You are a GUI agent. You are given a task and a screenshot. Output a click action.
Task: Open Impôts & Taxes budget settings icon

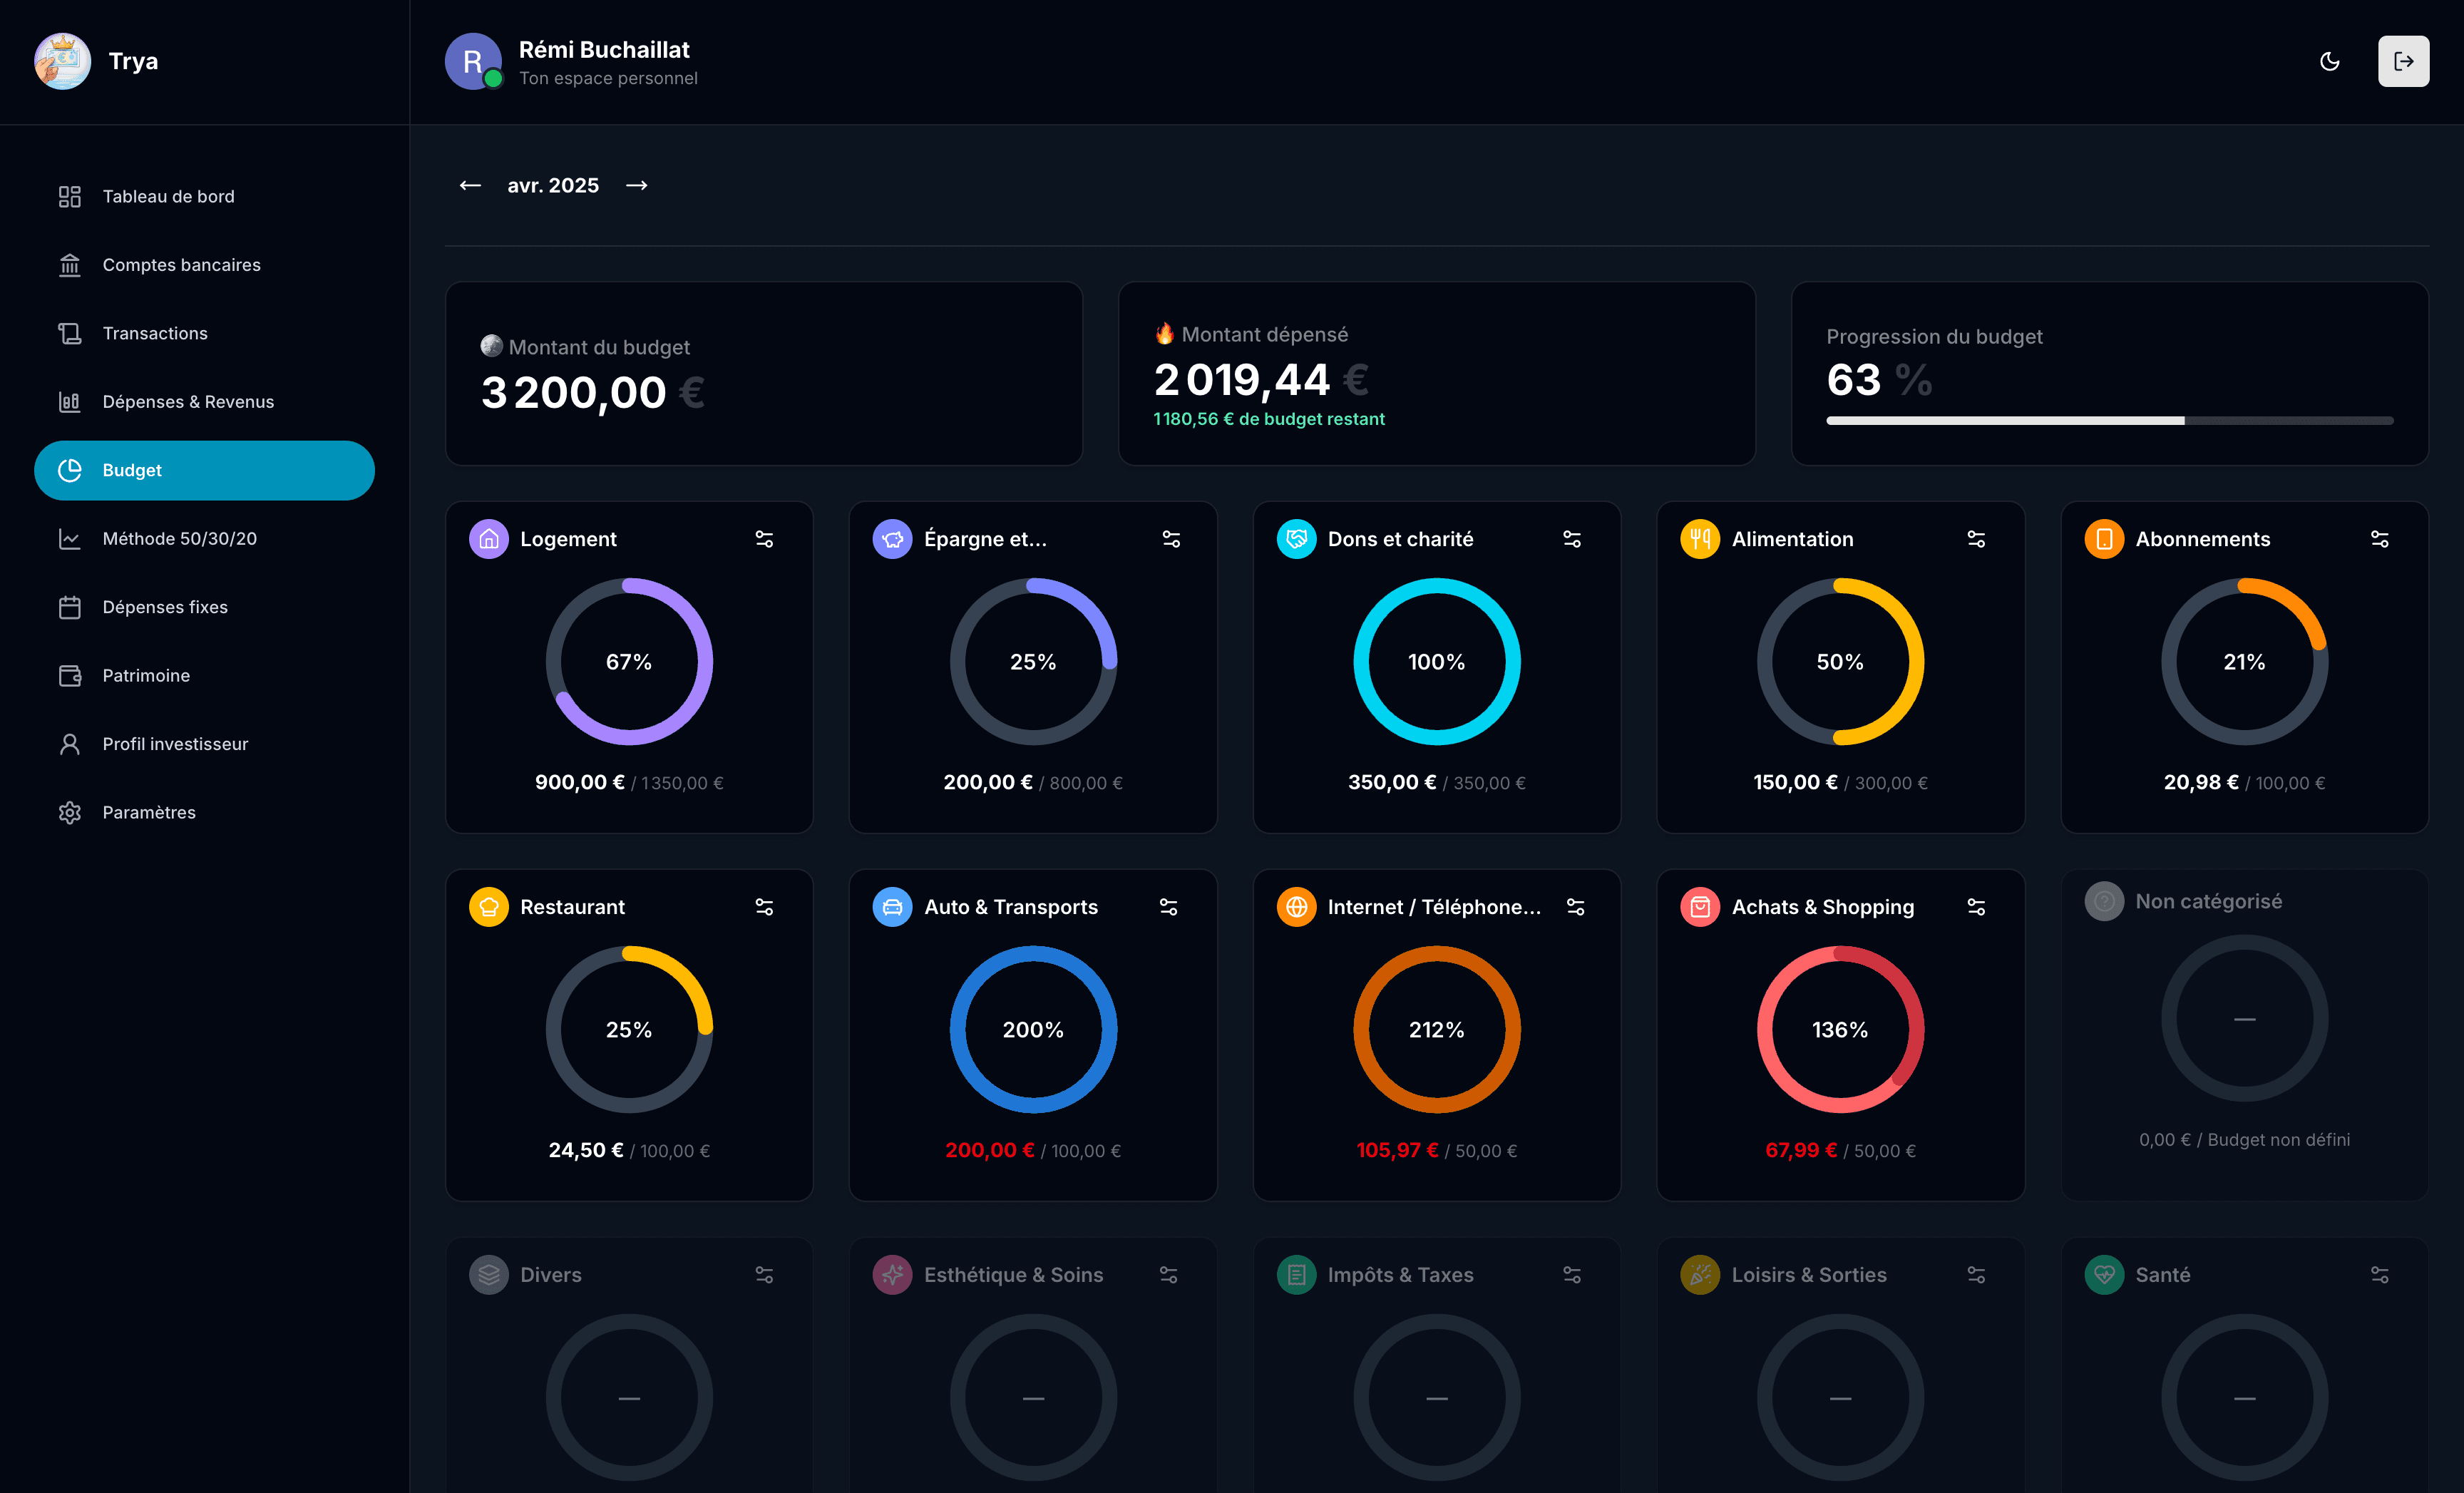1572,1275
